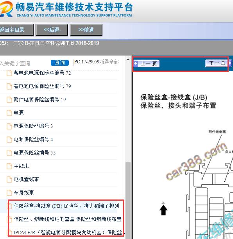Go to next page with 下一页
This screenshot has height=239, width=233.
pyautogui.click(x=219, y=63)
